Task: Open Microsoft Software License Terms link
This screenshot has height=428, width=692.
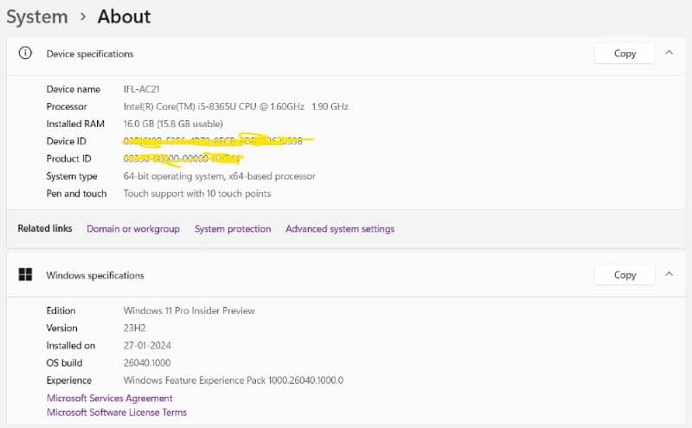Action: click(117, 412)
